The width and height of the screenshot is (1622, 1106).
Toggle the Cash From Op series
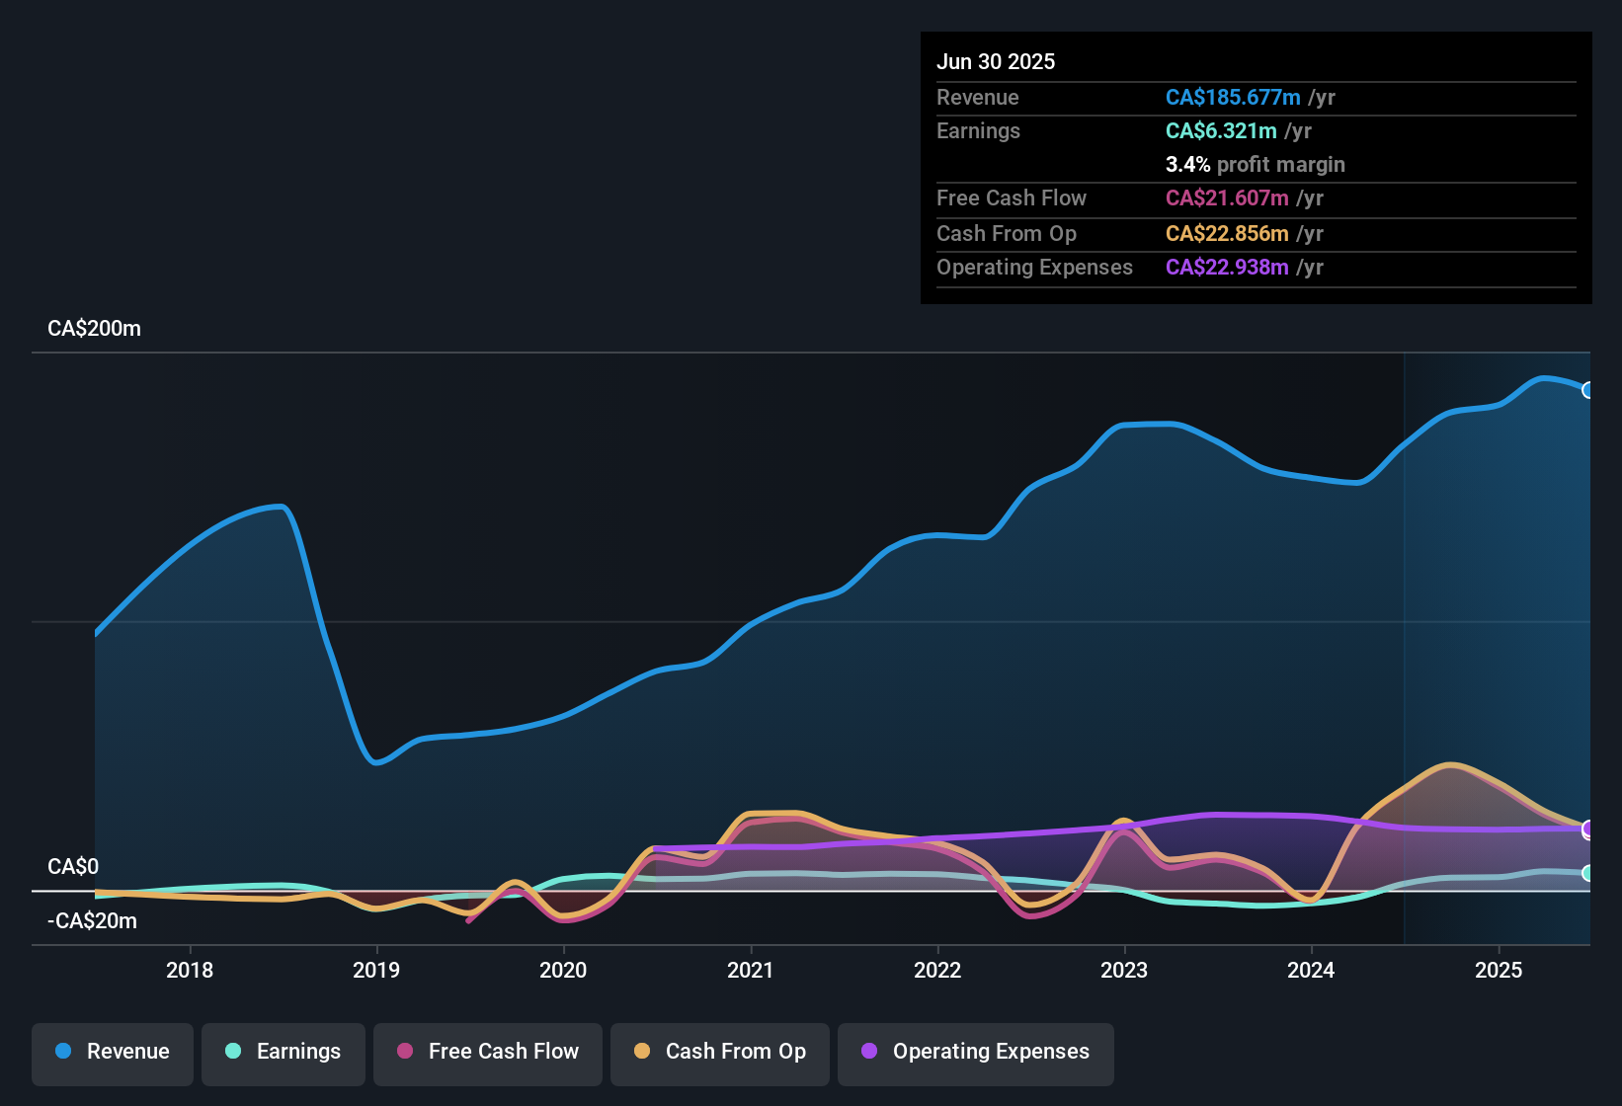[x=720, y=1053]
